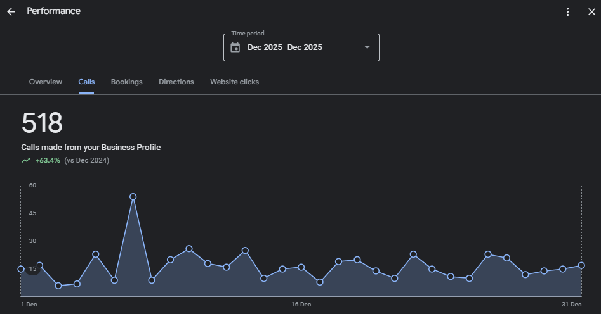Screen dimensions: 601x314
Task: Click the 16 Dec axis label
Action: point(301,305)
